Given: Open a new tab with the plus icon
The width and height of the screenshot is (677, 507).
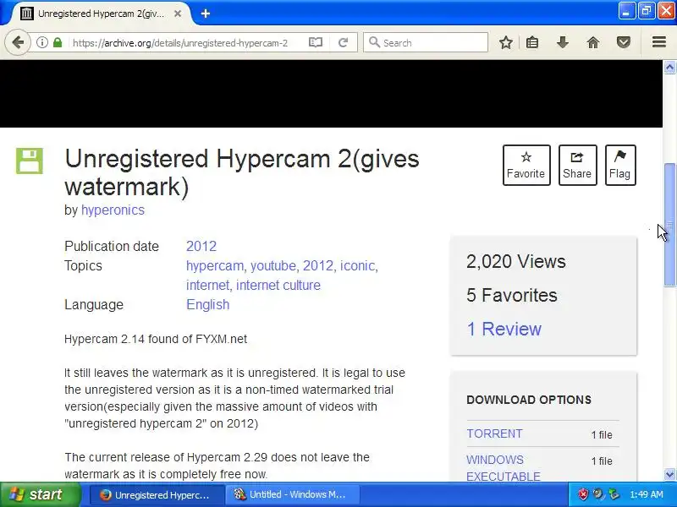Looking at the screenshot, I should (x=206, y=14).
